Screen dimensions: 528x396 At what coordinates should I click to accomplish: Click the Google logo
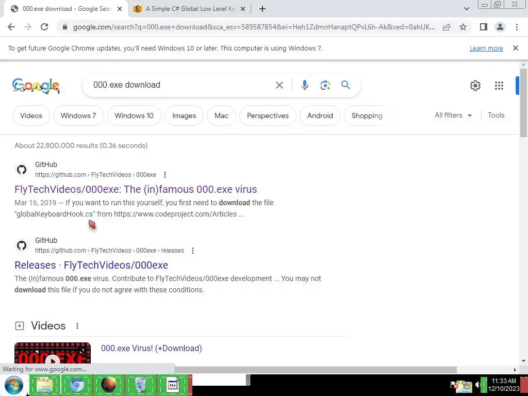[x=36, y=86]
